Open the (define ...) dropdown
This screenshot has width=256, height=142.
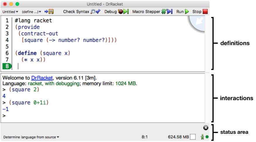pyautogui.click(x=31, y=12)
